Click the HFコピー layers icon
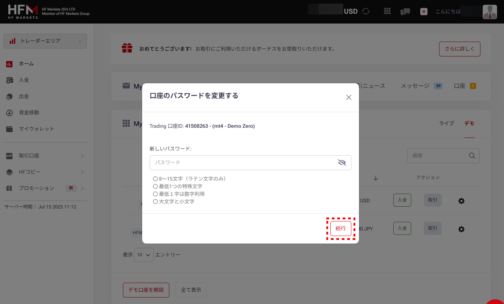504x304 pixels. tap(10, 172)
